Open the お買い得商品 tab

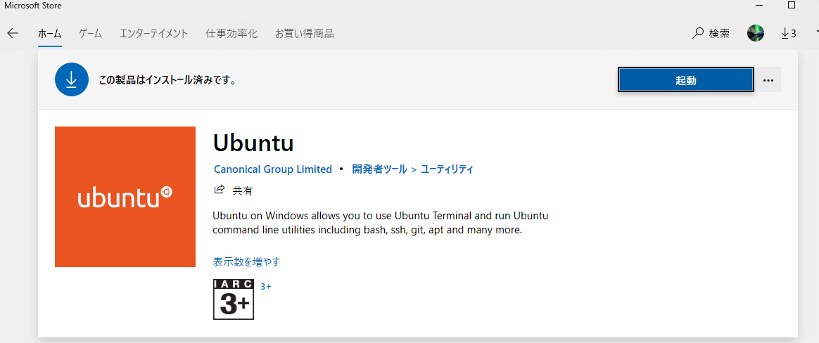(x=305, y=34)
